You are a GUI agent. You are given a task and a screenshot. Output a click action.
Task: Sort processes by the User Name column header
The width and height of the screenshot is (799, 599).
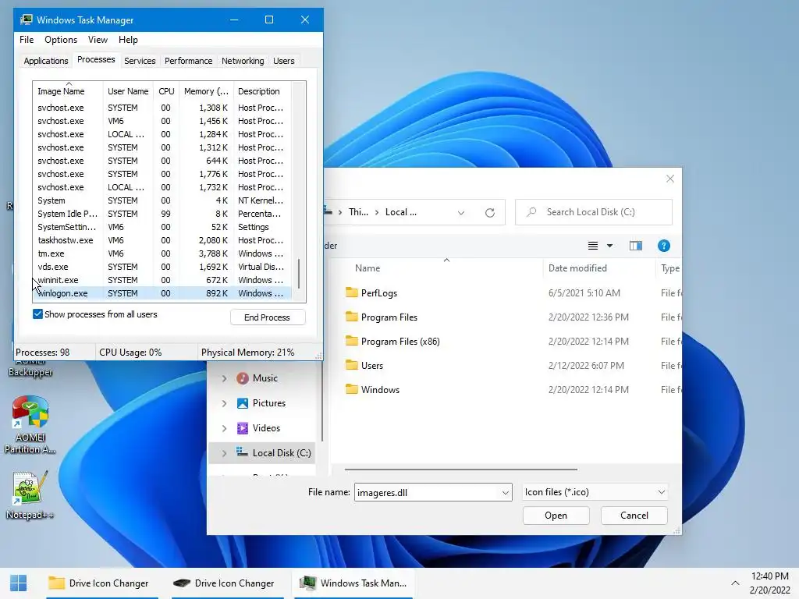128,91
